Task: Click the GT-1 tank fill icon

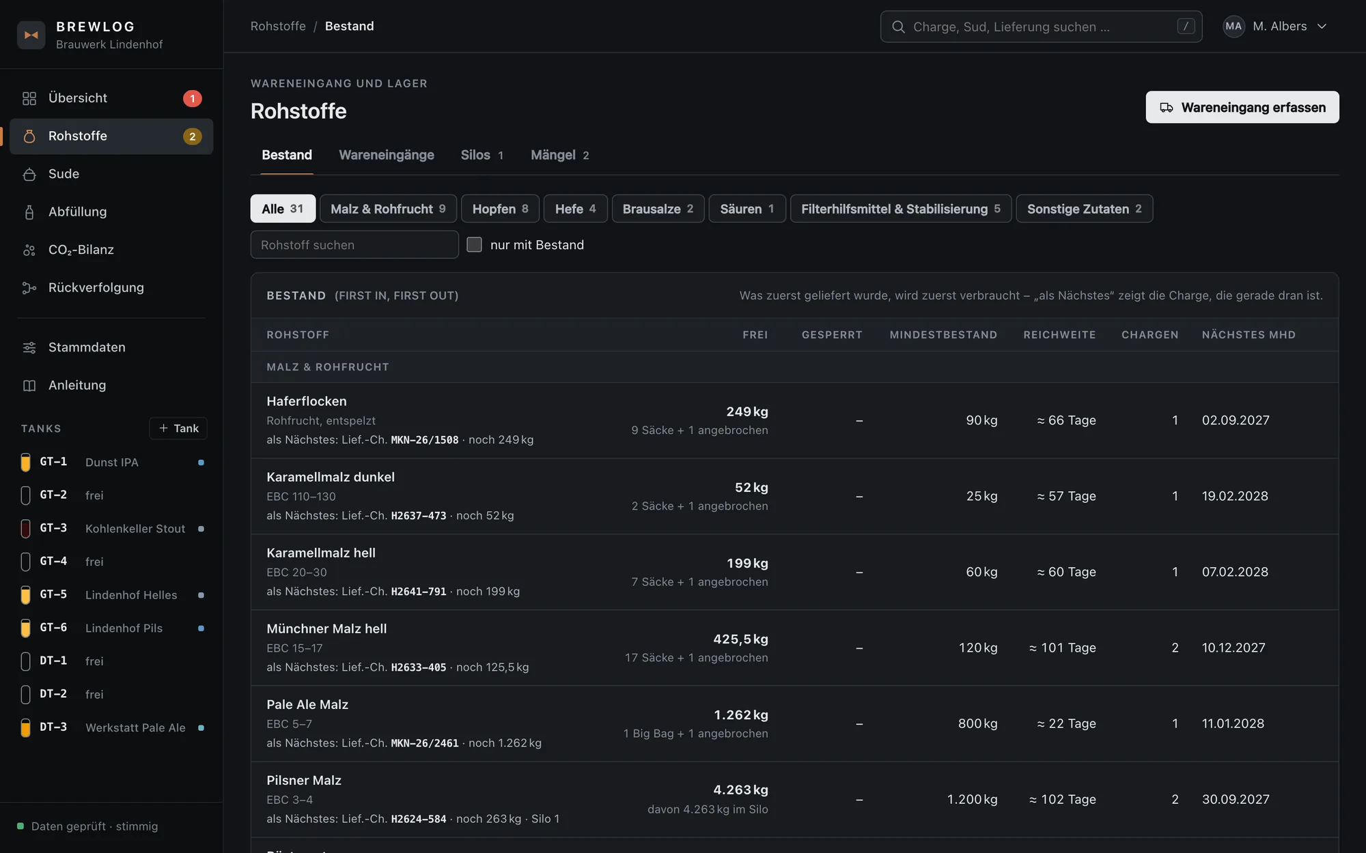Action: (25, 462)
